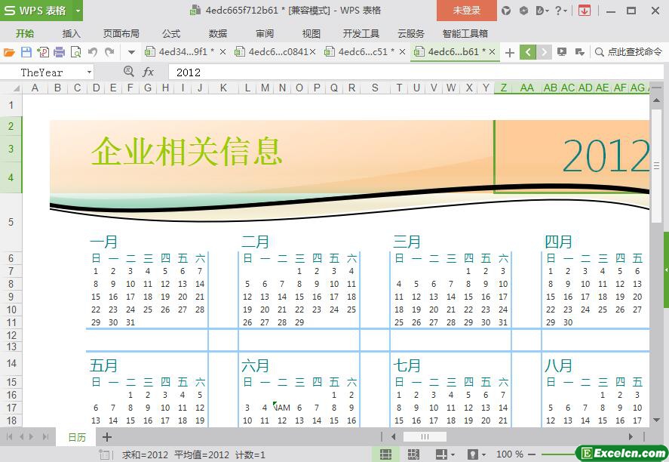The image size is (669, 462).
Task: Add a new sheet with plus button
Action: [107, 437]
